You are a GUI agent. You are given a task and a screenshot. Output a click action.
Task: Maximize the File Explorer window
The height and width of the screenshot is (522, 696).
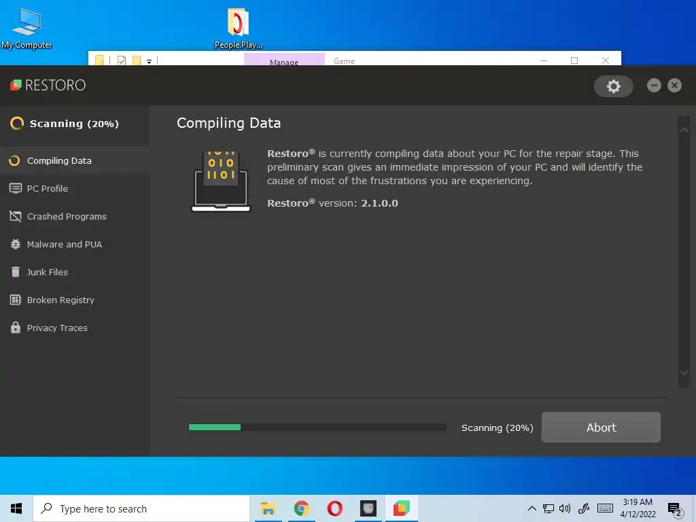(574, 60)
